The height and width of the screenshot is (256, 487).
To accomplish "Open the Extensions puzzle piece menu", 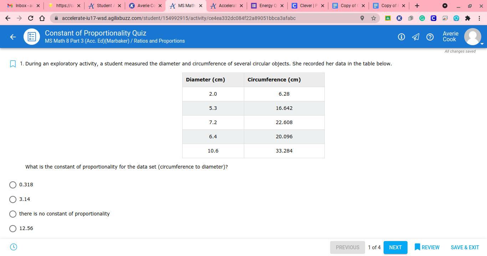I will (x=468, y=18).
